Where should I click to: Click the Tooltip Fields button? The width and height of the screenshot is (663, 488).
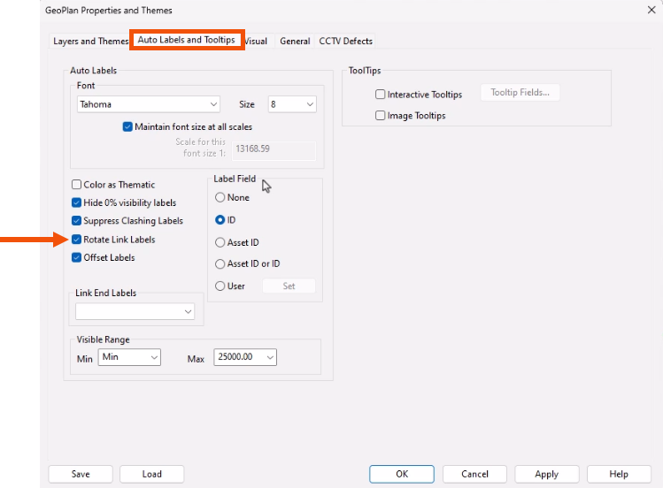point(520,93)
